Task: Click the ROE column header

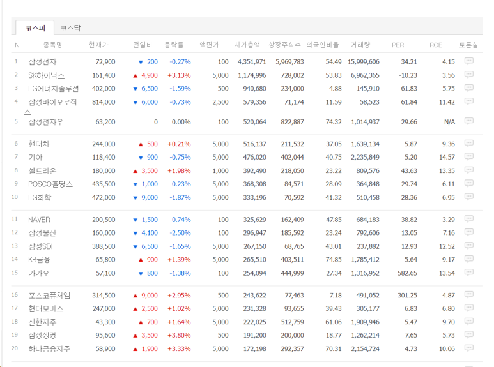Action: pos(436,45)
